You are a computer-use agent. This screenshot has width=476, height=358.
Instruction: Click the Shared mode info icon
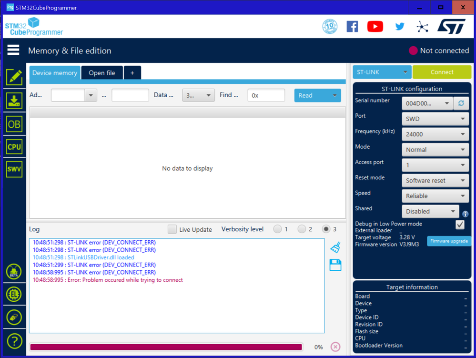pos(465,214)
